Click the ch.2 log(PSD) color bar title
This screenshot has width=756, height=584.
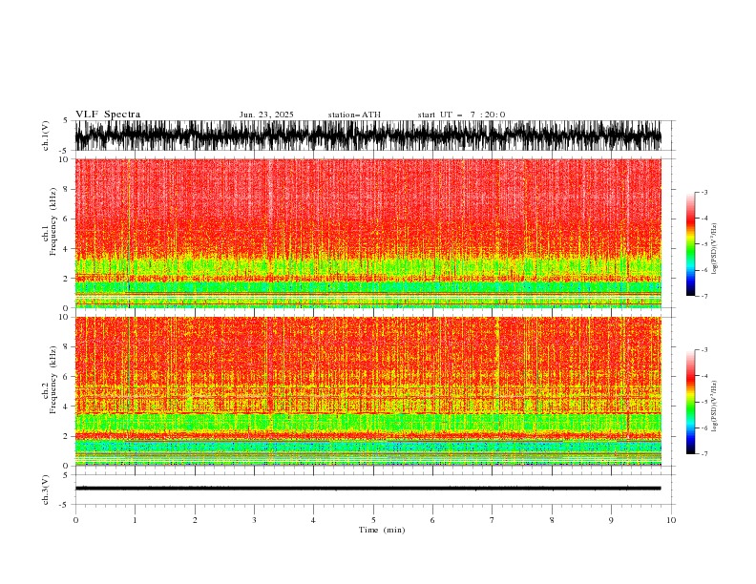coord(715,407)
